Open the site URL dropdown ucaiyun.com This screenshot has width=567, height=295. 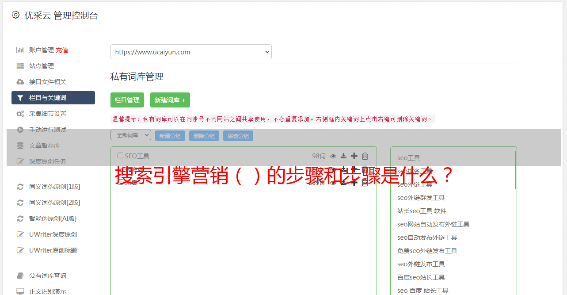pos(191,52)
